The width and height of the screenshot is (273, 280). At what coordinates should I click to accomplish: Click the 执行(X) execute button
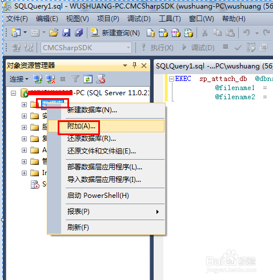tap(158, 47)
